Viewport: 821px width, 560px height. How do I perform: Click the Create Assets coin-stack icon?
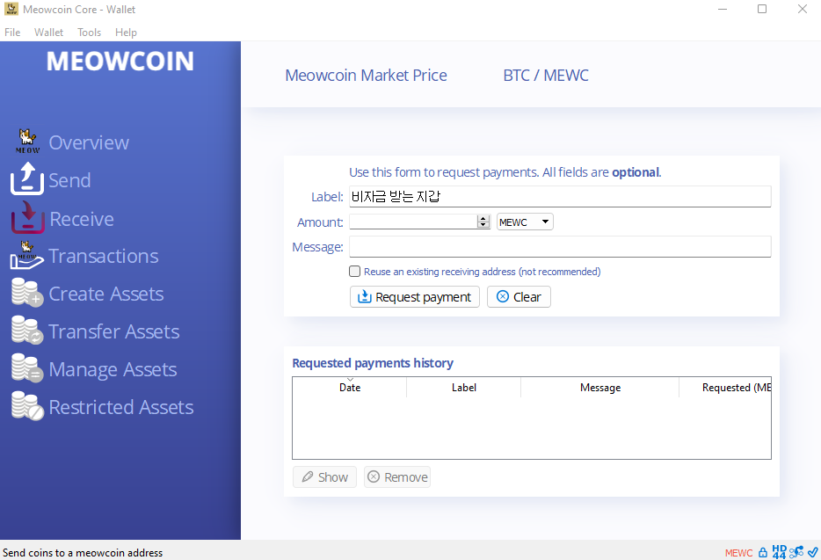click(27, 293)
